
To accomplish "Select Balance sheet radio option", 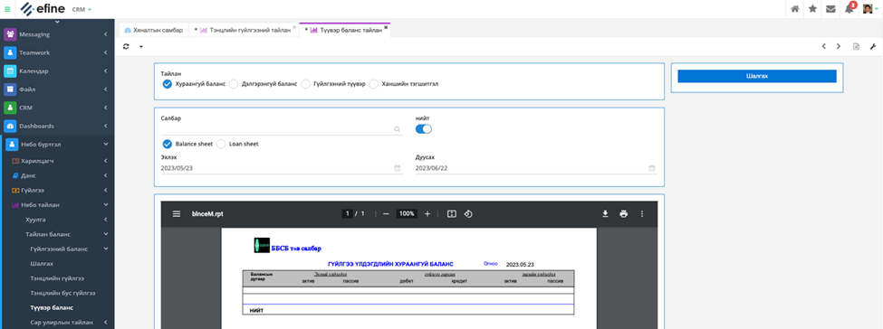I will (167, 144).
